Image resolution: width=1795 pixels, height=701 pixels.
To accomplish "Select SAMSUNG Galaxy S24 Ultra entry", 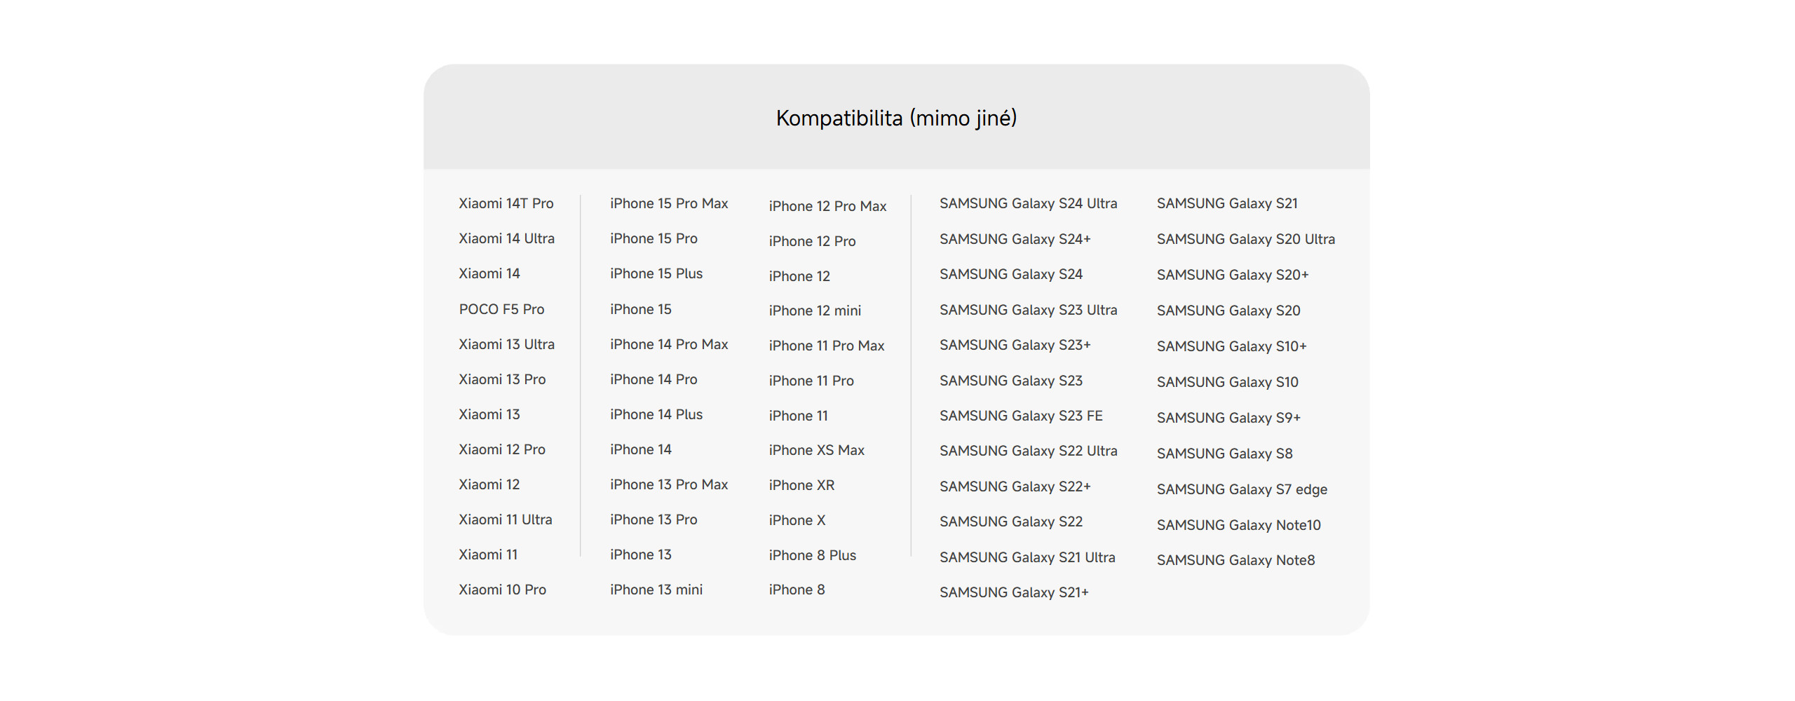I will [1028, 203].
